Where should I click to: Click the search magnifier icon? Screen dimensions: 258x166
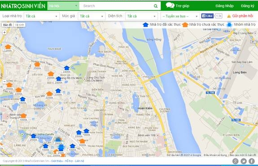click(156, 6)
